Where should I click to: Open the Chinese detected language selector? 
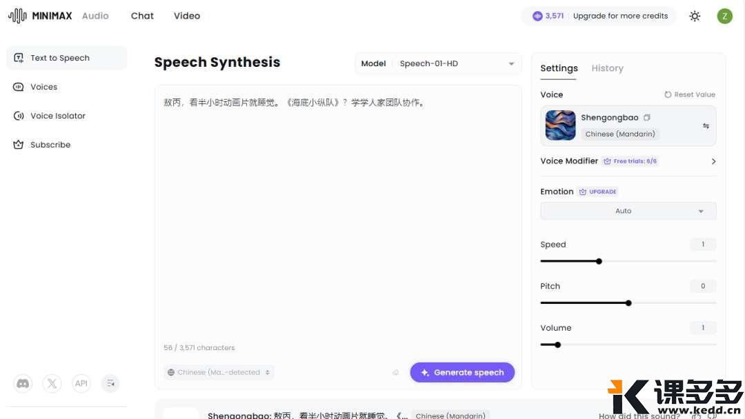tap(219, 373)
